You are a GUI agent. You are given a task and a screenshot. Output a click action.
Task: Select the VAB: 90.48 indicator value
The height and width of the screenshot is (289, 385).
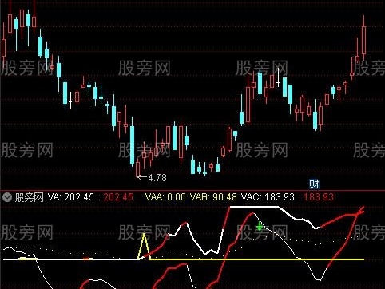tap(213, 197)
